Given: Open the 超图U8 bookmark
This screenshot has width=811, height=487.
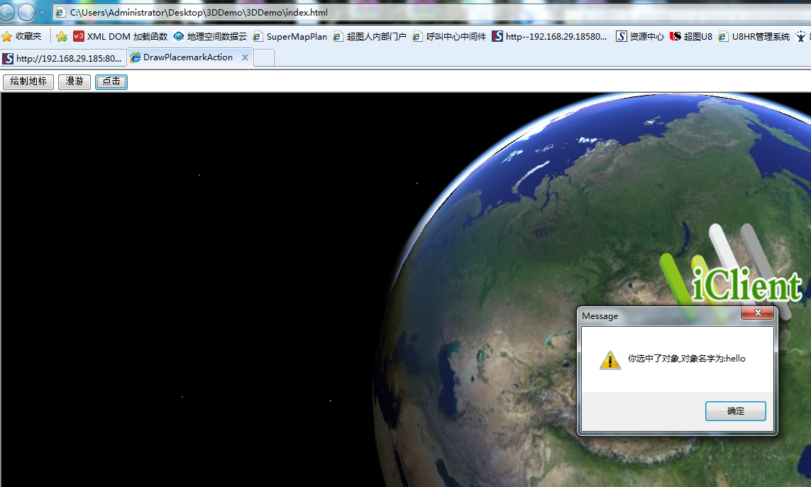Looking at the screenshot, I should tap(691, 36).
